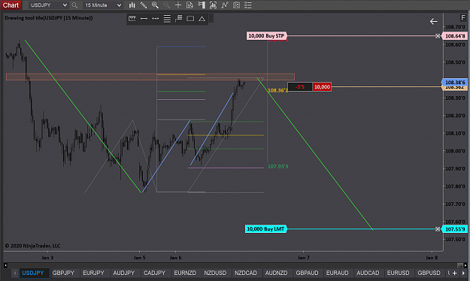Switch to the AUDNZD tab
This screenshot has width=470, height=281.
click(277, 273)
